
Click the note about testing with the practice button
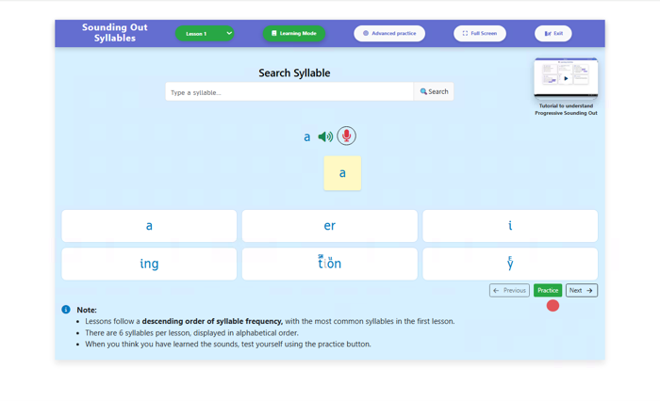coord(228,345)
